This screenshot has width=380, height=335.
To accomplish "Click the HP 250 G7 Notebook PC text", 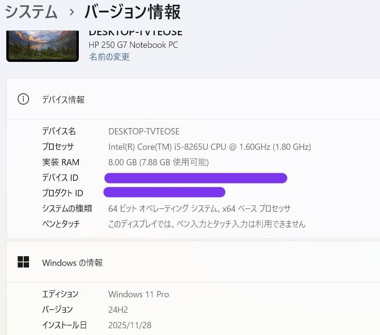I will (x=133, y=45).
